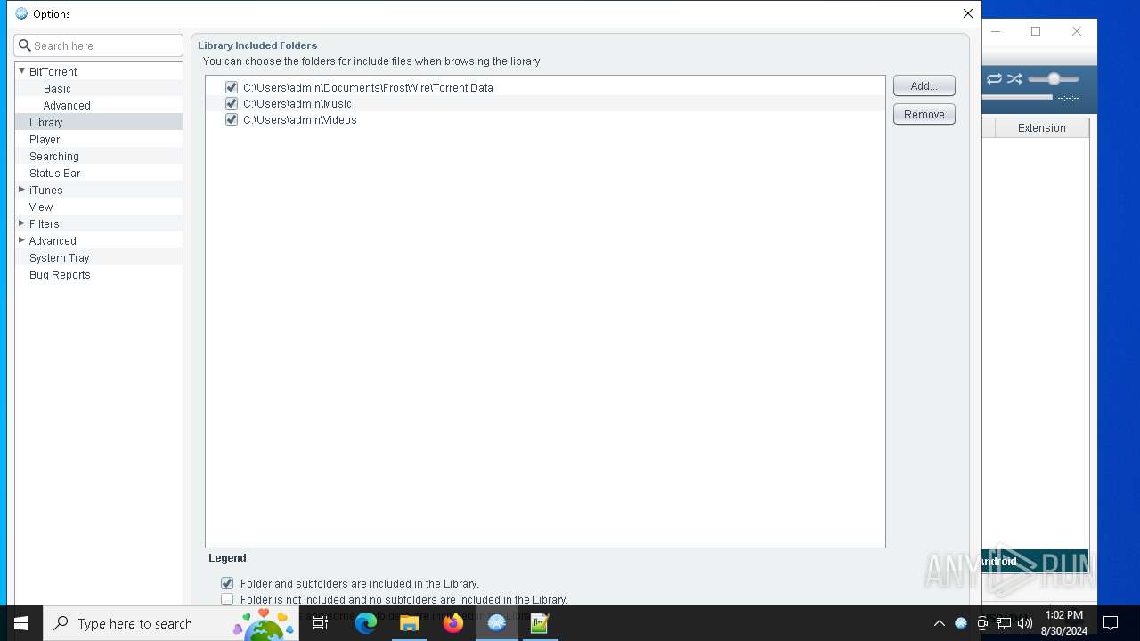
Task: Click the Options search field
Action: (99, 45)
